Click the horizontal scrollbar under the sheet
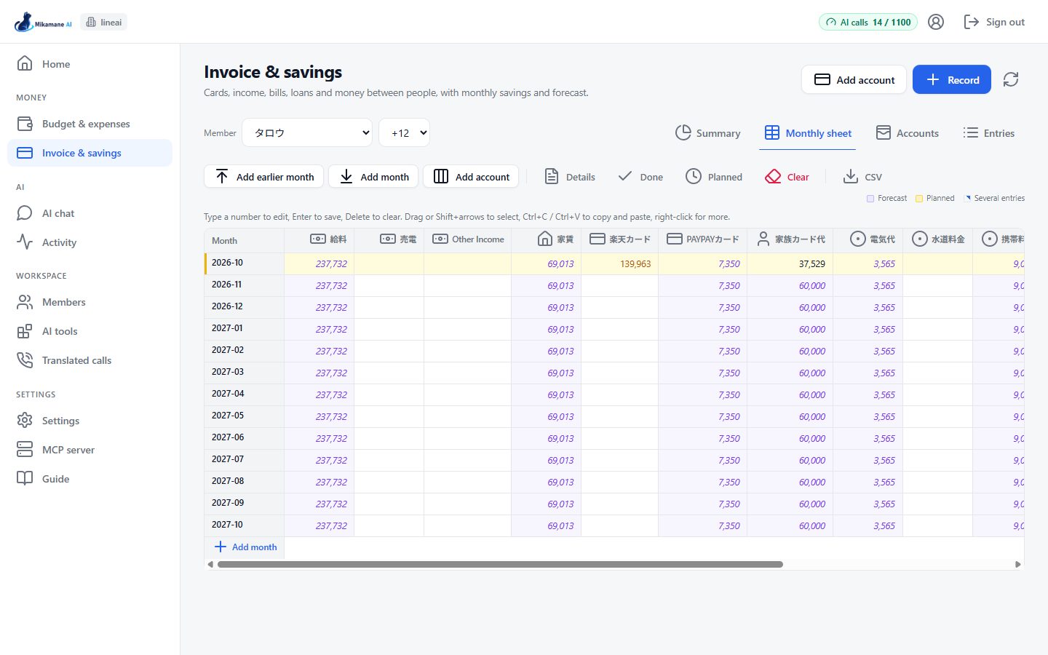This screenshot has width=1048, height=655. [500, 564]
